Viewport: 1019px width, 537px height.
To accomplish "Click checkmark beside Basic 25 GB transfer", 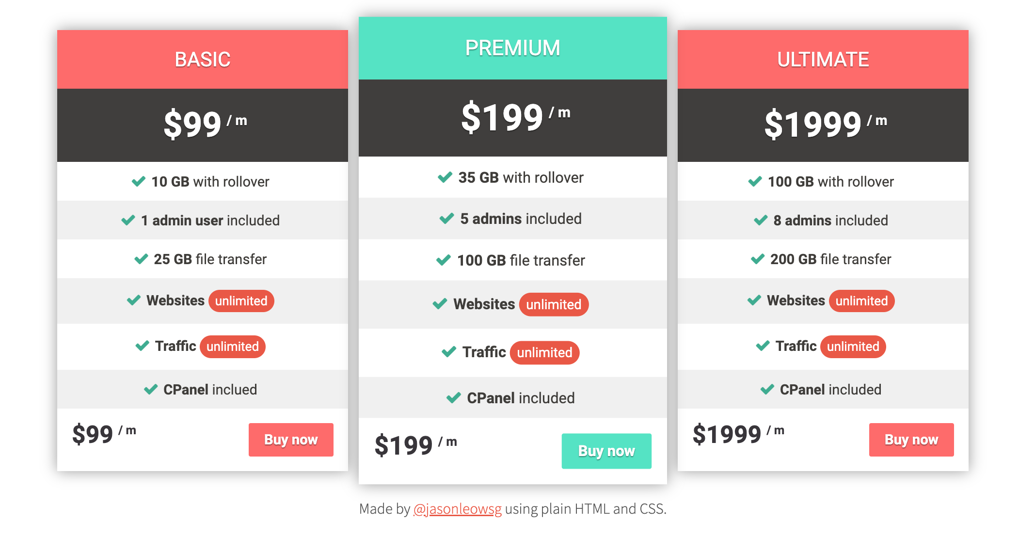I will (141, 259).
